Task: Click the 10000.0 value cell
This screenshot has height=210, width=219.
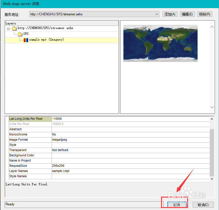Action: [x=130, y=124]
